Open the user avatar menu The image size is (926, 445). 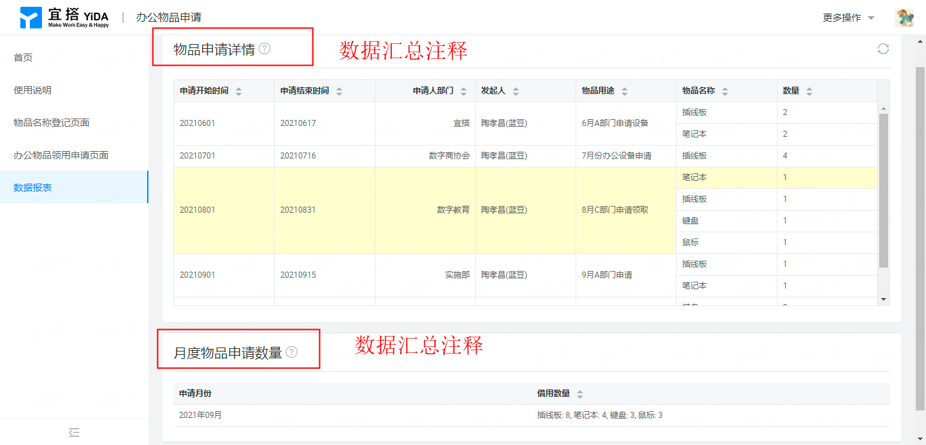click(x=904, y=18)
